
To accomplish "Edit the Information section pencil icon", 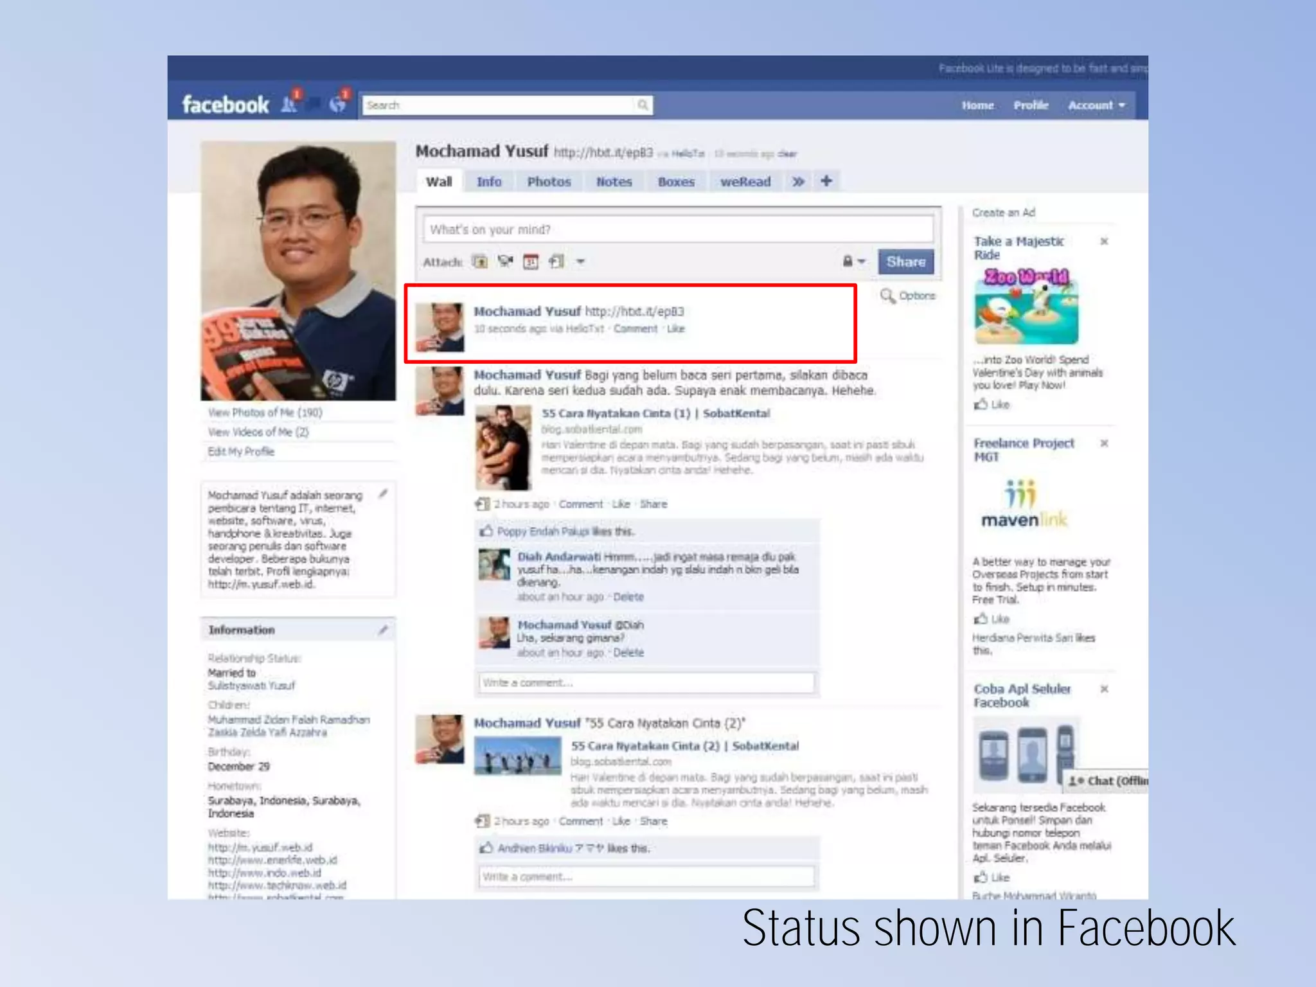I will (383, 630).
